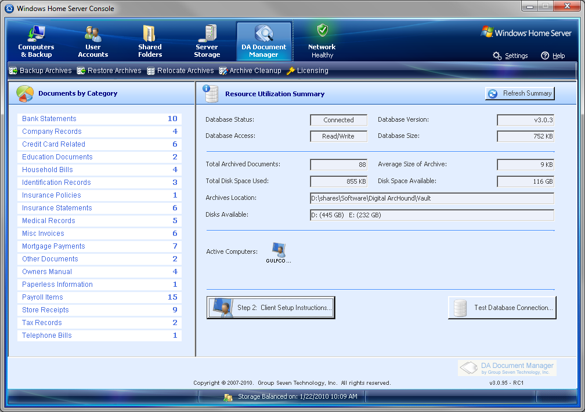This screenshot has width=585, height=412.
Task: Click the Database Version field showing v3.0.3
Action: pos(526,120)
